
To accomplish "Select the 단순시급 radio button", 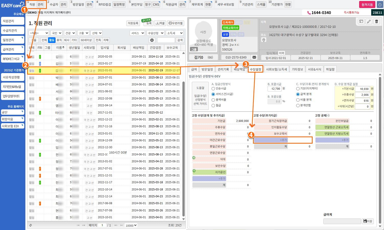I will point(213,89).
